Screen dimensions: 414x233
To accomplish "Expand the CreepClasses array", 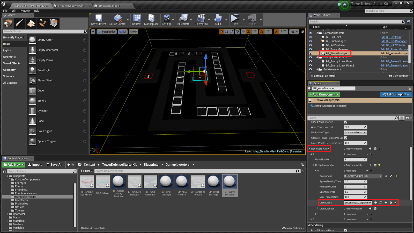I will 318,208.
